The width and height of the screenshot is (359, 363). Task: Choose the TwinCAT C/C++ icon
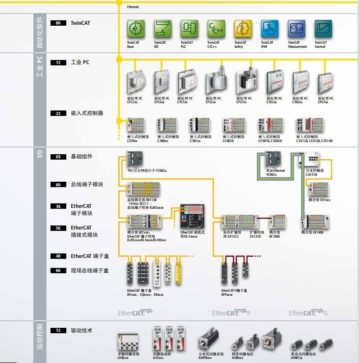coord(216,28)
